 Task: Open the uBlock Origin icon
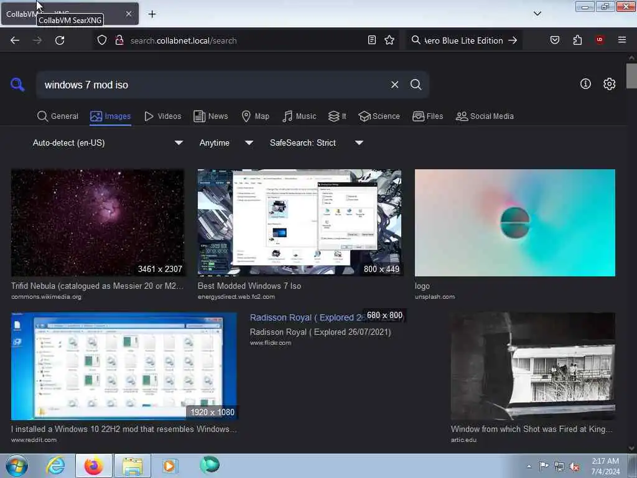pyautogui.click(x=600, y=40)
